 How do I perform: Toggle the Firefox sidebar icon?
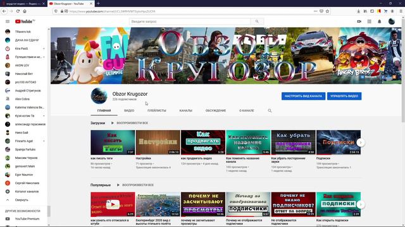372,11
